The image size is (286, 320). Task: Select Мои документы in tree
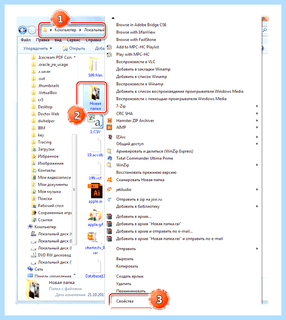[x=53, y=185]
